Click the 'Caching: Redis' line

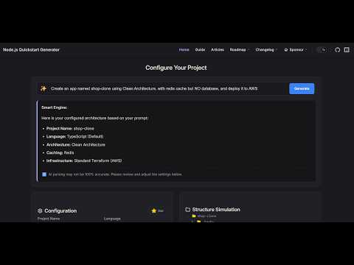(x=60, y=152)
